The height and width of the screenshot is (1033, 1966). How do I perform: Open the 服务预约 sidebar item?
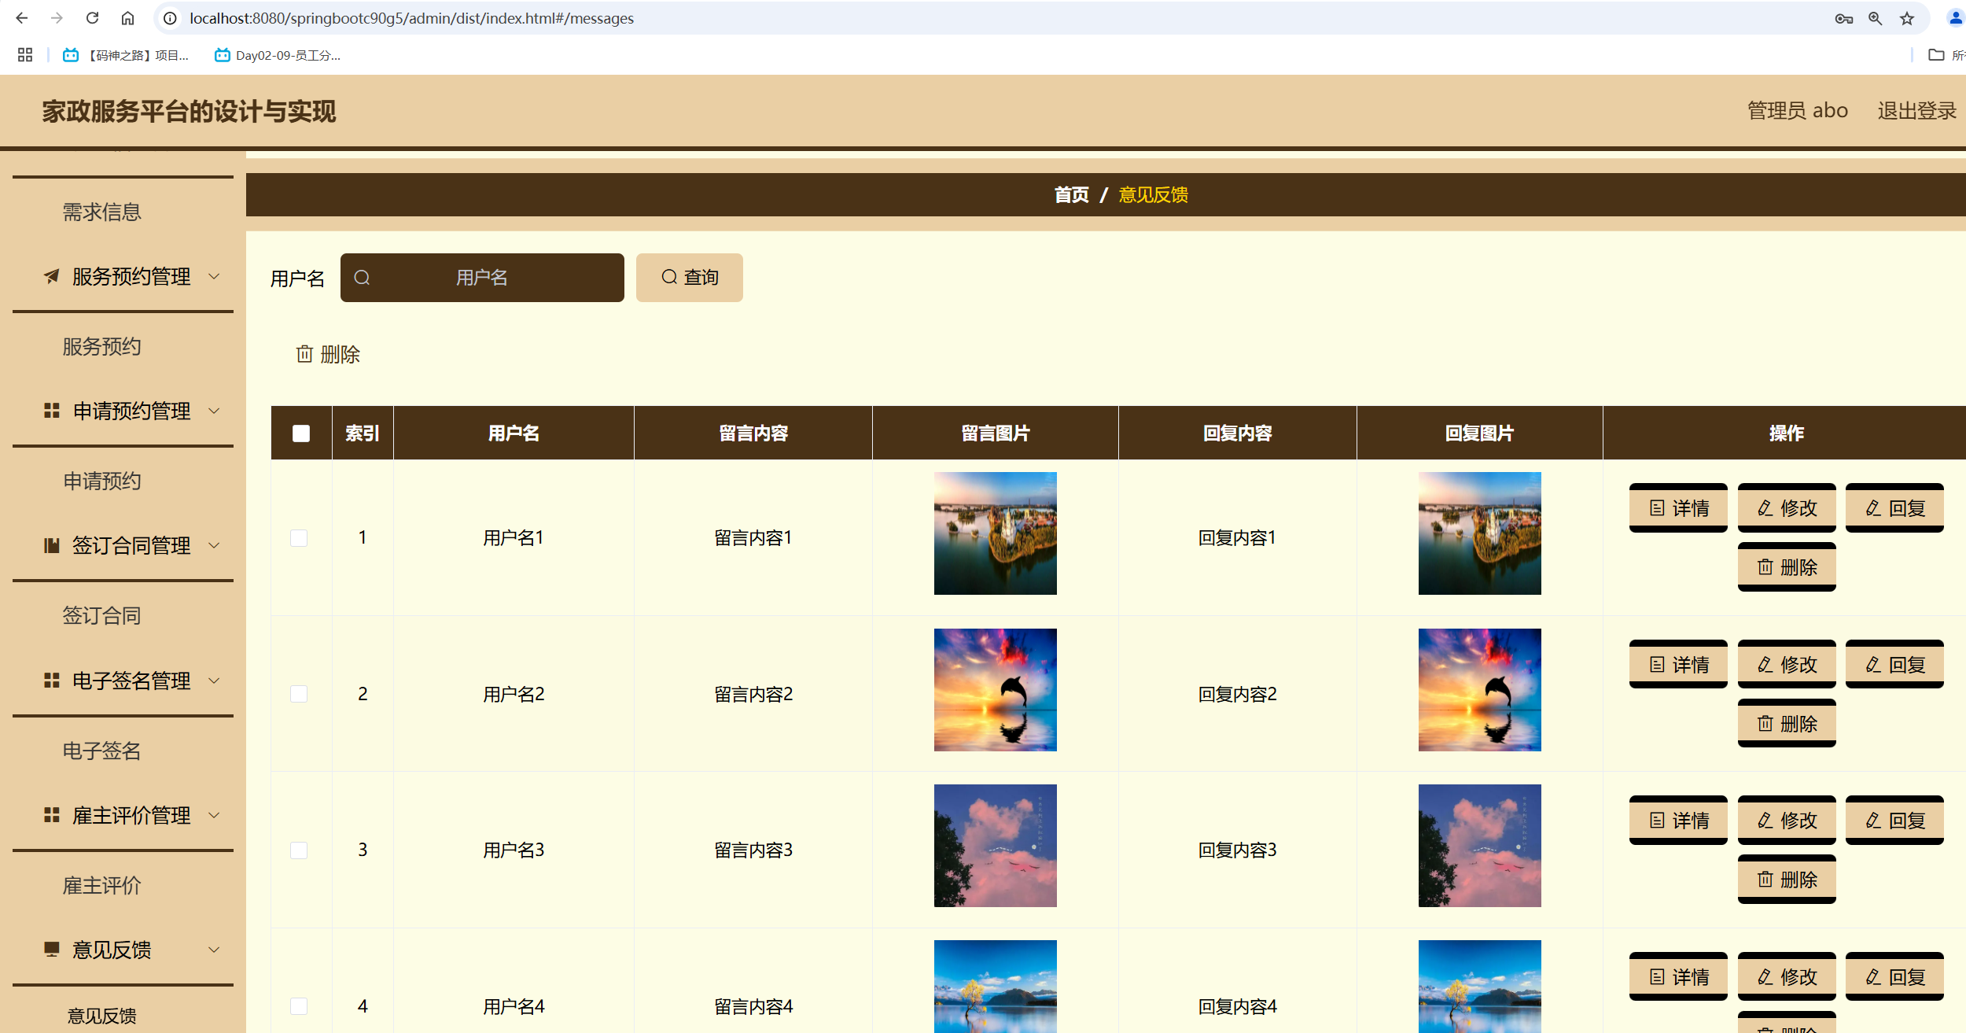pos(102,346)
